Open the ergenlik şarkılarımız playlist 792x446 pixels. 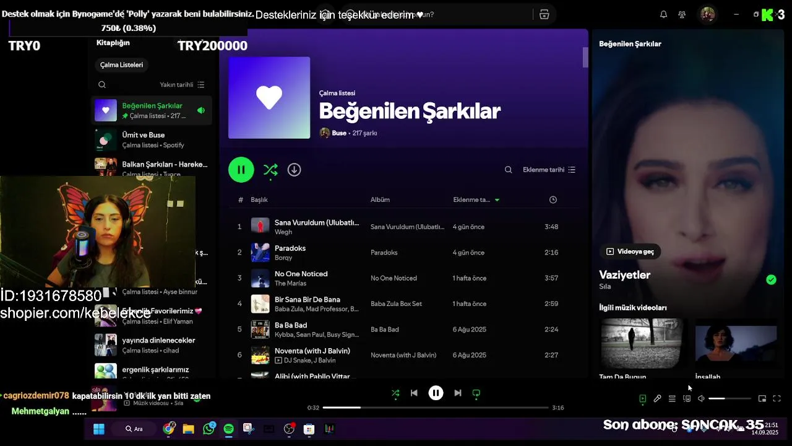(x=152, y=371)
